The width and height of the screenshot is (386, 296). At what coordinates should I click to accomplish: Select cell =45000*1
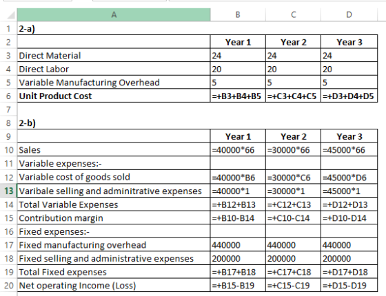[349, 191]
